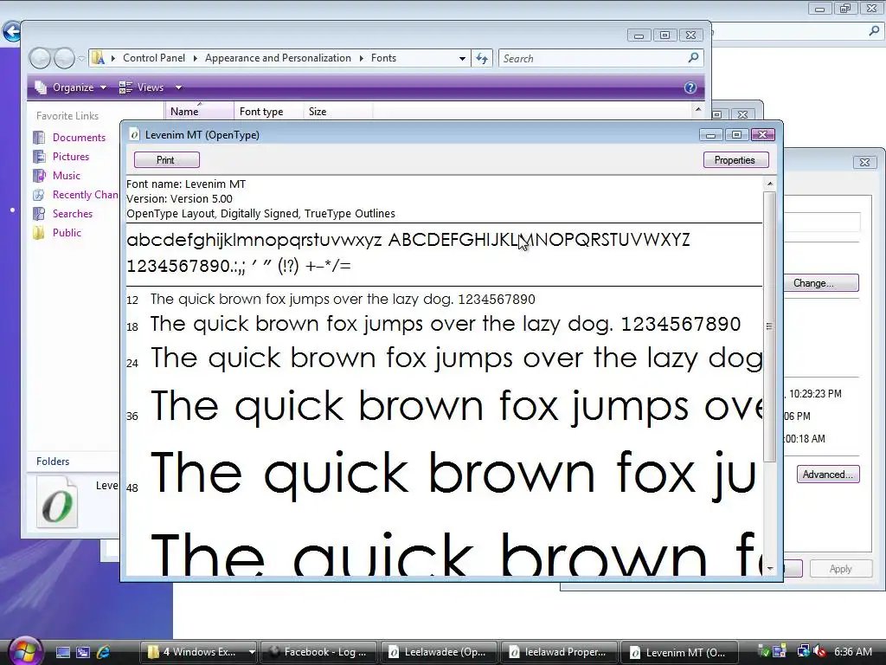The width and height of the screenshot is (886, 665).
Task: Sort by Font type column header
Action: coord(268,112)
